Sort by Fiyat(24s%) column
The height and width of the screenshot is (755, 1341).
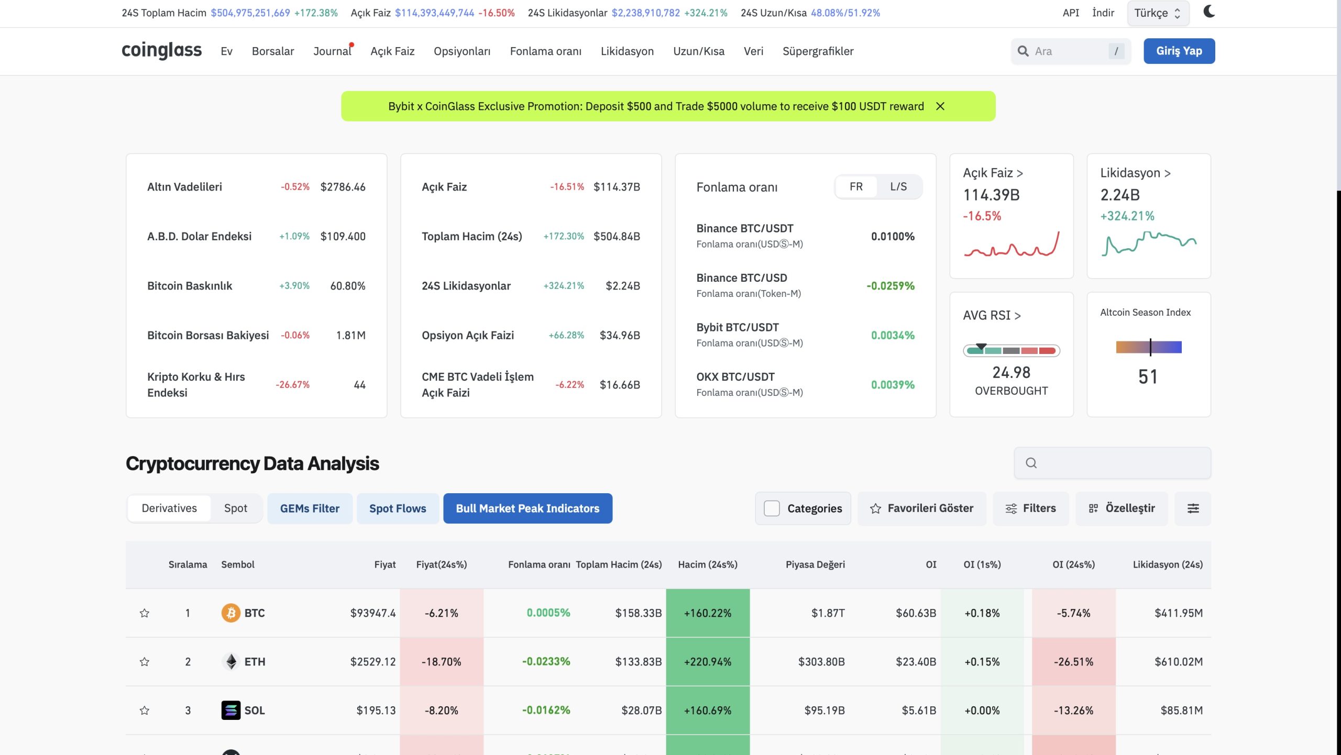click(x=441, y=564)
